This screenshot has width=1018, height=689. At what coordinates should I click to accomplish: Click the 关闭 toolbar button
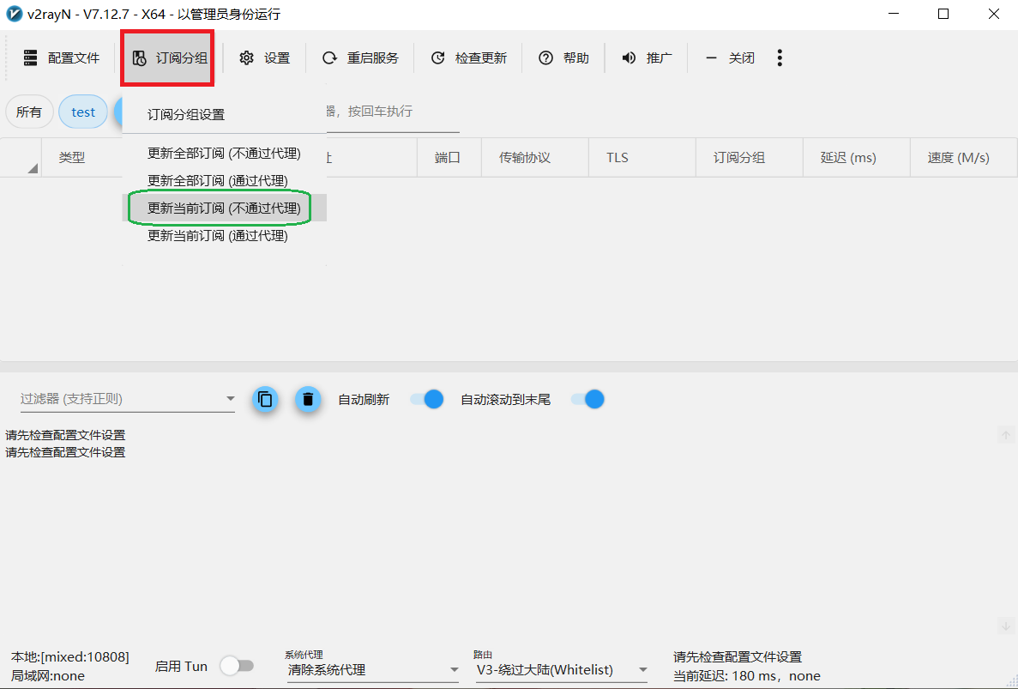[x=731, y=58]
